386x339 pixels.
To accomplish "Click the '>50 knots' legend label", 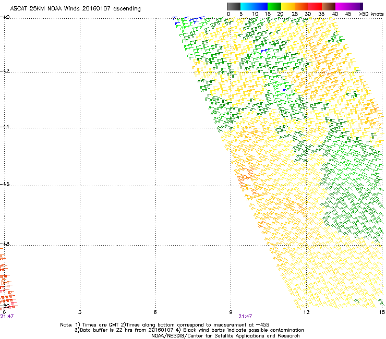I will tap(371, 14).
